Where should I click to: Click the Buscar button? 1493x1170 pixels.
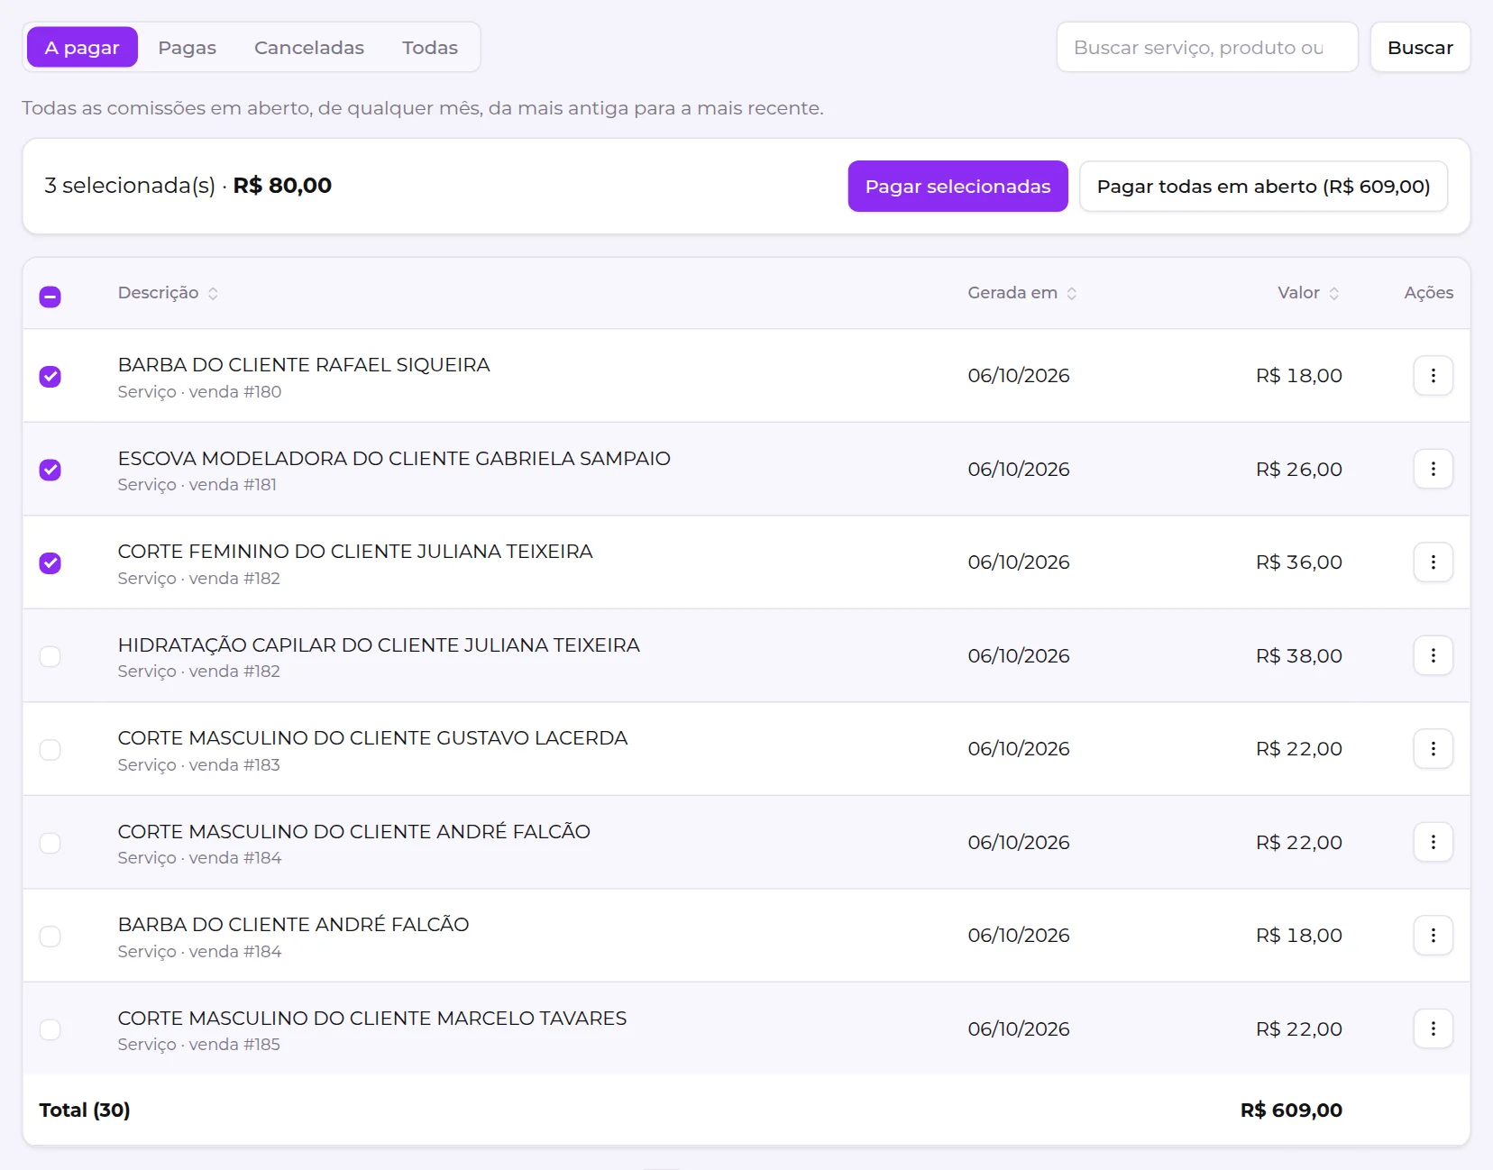click(1420, 47)
